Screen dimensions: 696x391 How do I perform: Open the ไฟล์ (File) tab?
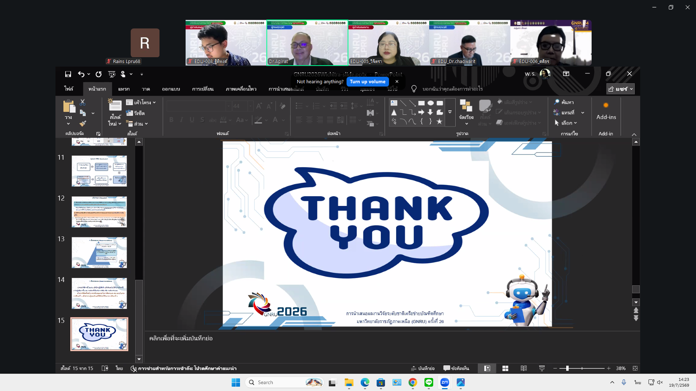[x=69, y=89]
